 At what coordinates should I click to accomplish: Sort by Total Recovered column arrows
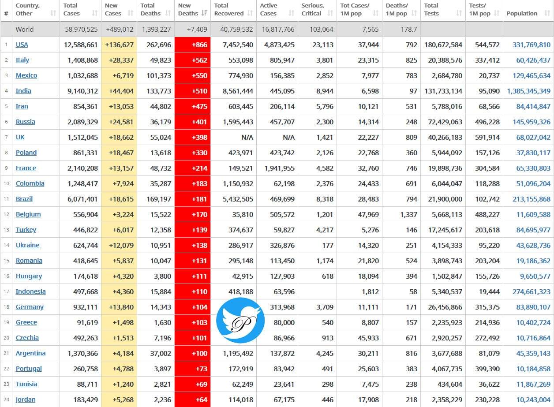click(x=250, y=13)
